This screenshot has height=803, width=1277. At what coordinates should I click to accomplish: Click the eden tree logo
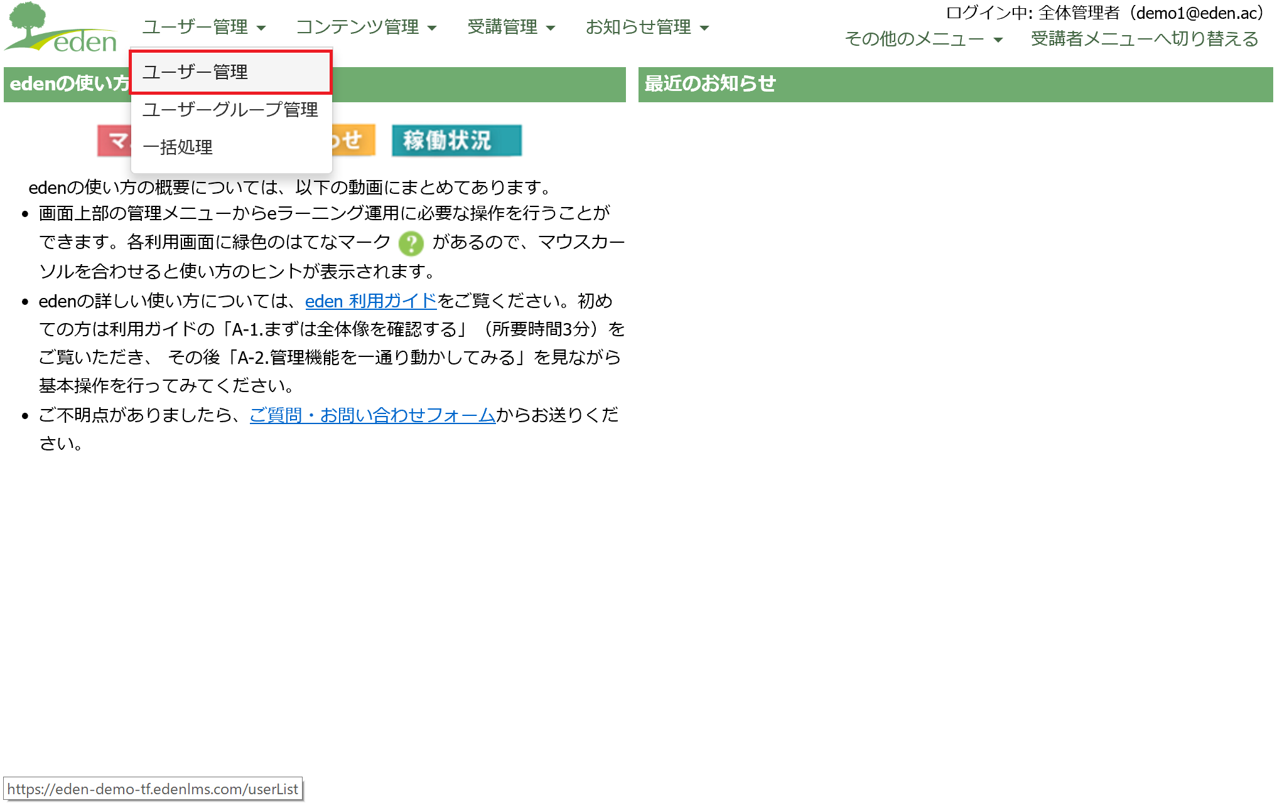(61, 28)
